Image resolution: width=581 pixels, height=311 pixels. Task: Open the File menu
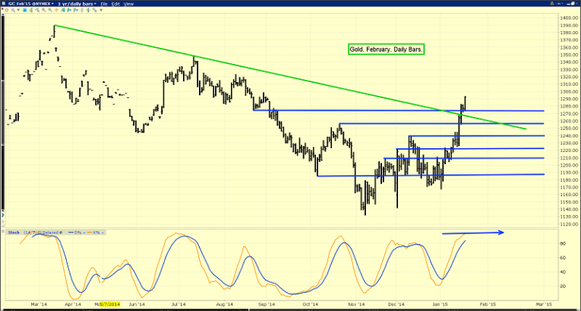point(104,4)
